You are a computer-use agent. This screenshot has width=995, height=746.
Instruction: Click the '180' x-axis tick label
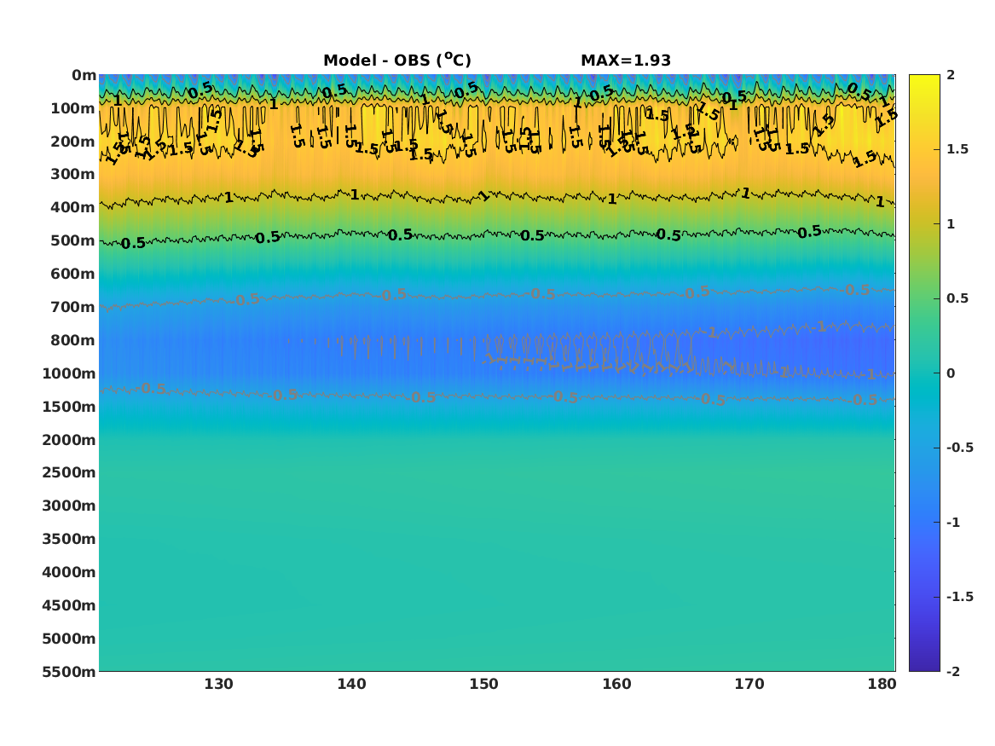(x=882, y=684)
